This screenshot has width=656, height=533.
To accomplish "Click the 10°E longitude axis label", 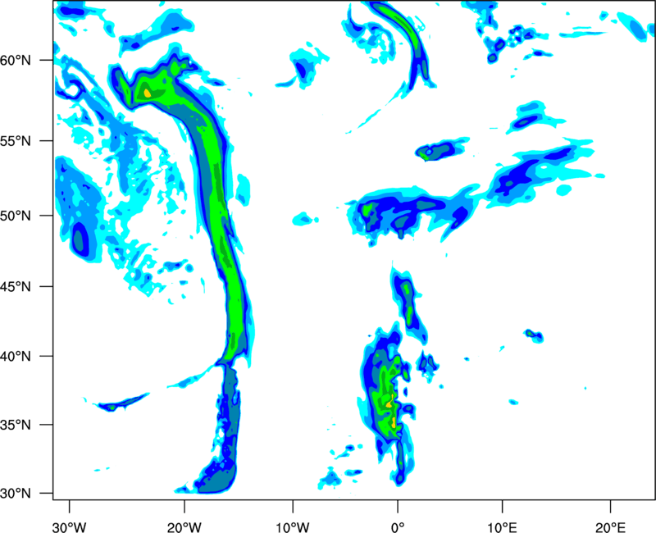I will pyautogui.click(x=502, y=527).
